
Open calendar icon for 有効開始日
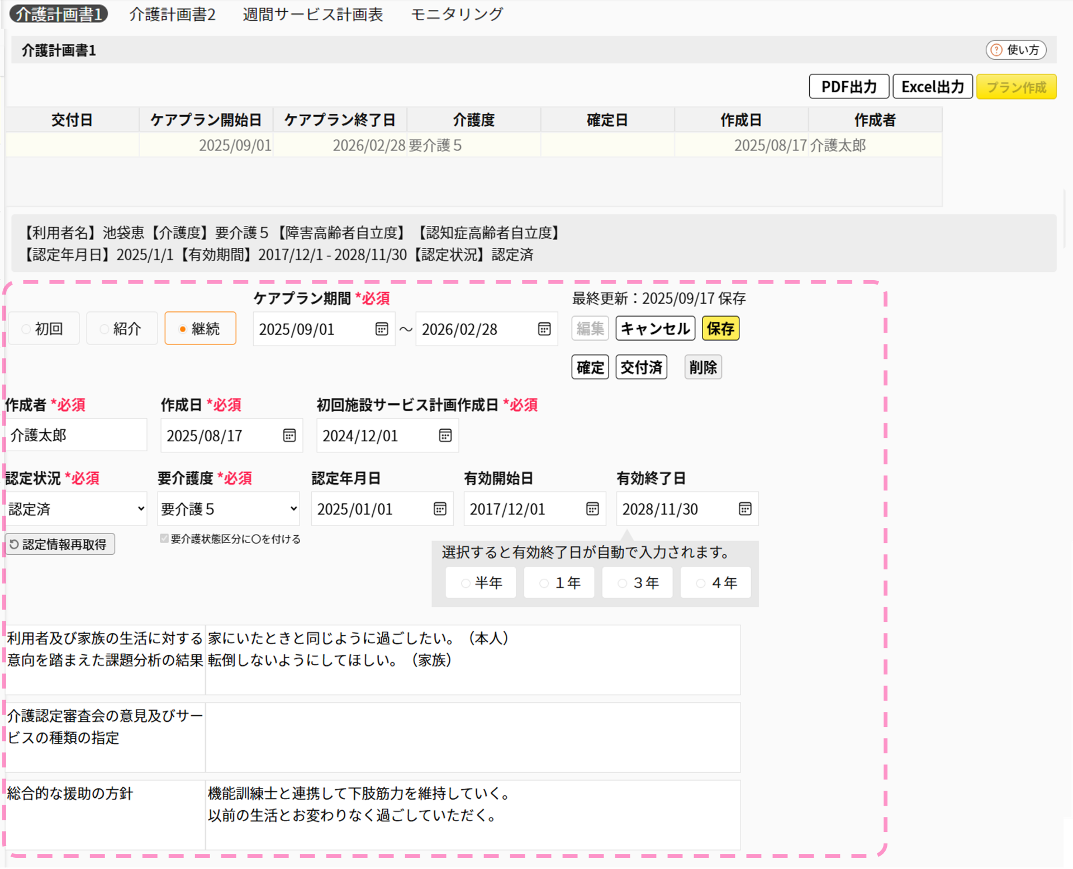coord(592,509)
